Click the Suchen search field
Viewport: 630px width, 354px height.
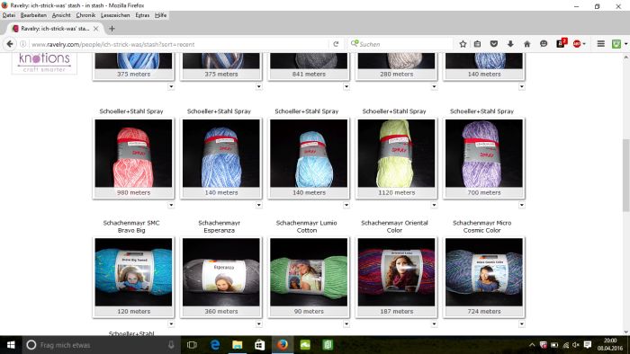coord(400,44)
